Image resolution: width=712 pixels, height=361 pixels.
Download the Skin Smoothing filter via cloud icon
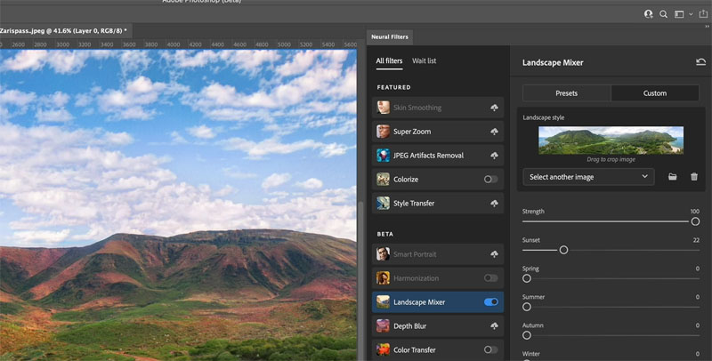tap(494, 108)
